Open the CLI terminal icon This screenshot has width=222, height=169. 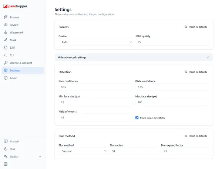pyautogui.click(x=6, y=55)
